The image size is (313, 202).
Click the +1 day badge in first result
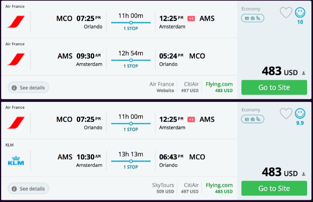coord(191,18)
